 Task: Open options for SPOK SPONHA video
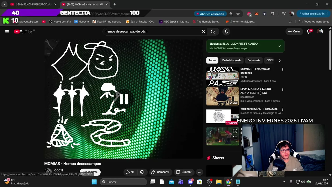coord(283,89)
